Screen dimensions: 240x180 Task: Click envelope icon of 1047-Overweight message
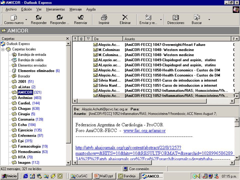[x=95, y=44]
